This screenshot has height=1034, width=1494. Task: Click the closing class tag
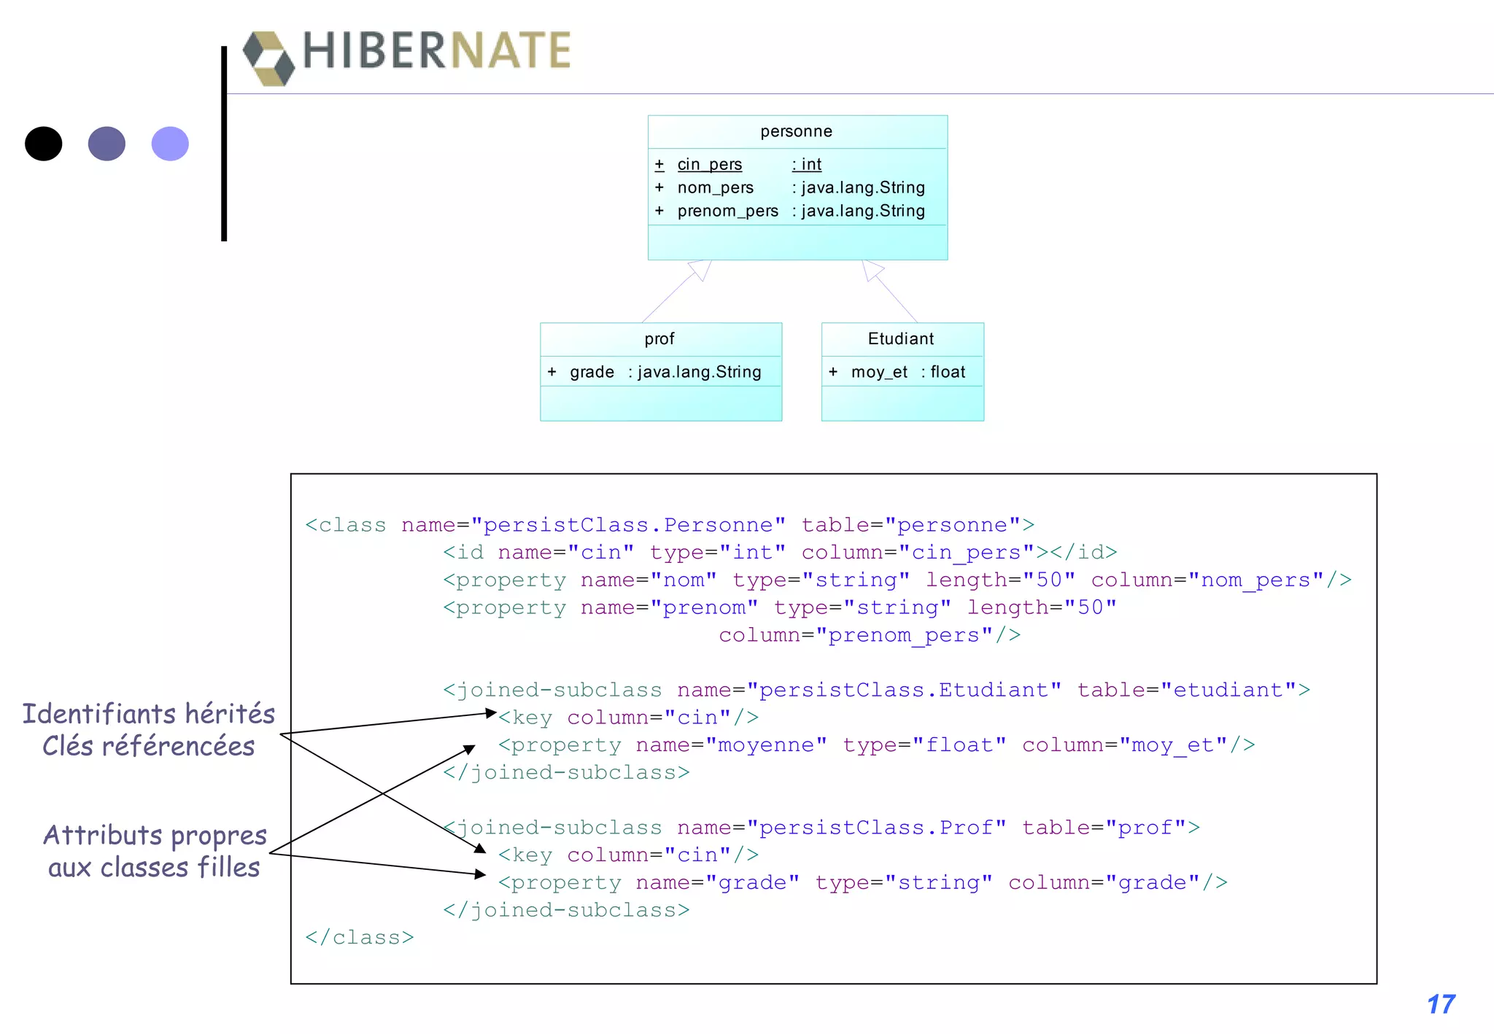(x=360, y=937)
